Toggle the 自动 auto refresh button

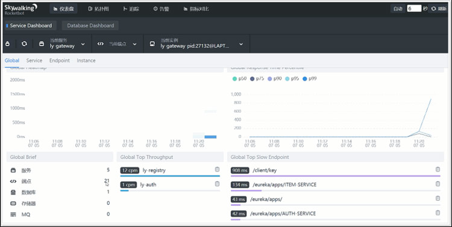point(398,9)
